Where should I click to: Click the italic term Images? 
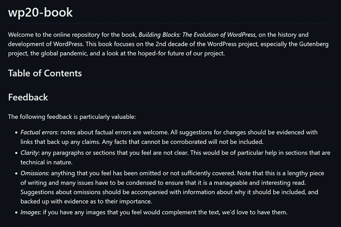(30, 212)
